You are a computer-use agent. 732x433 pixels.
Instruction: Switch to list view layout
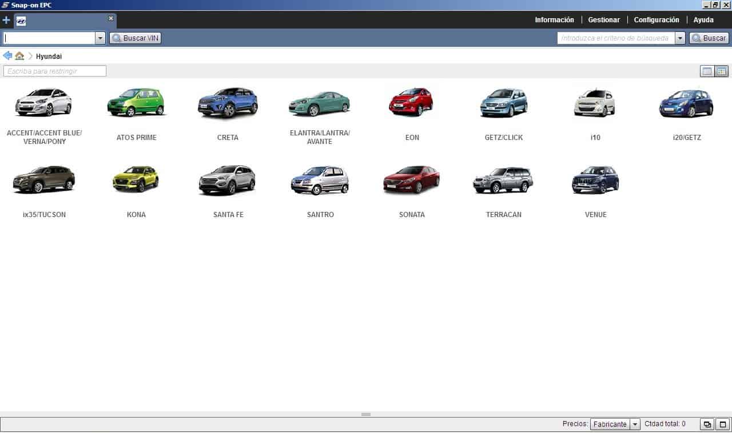coord(707,71)
